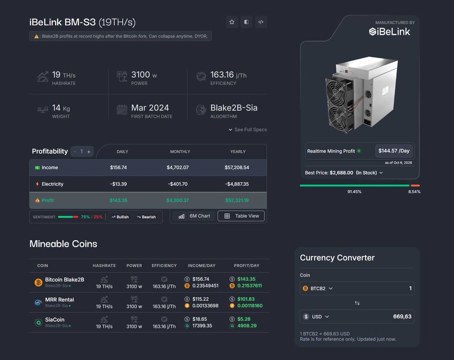Expand See Full Specs
This screenshot has width=454, height=360.
248,130
